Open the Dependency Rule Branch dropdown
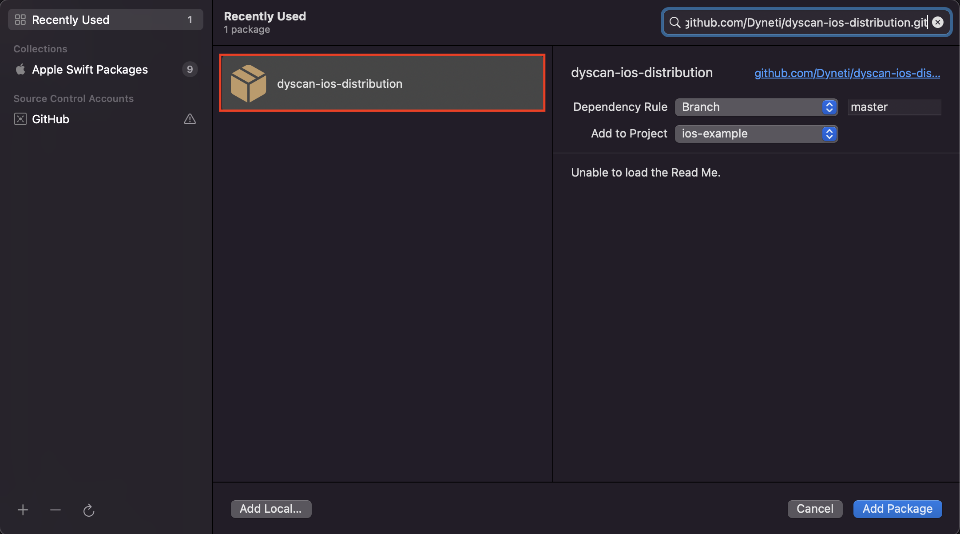The height and width of the screenshot is (534, 960). click(756, 107)
